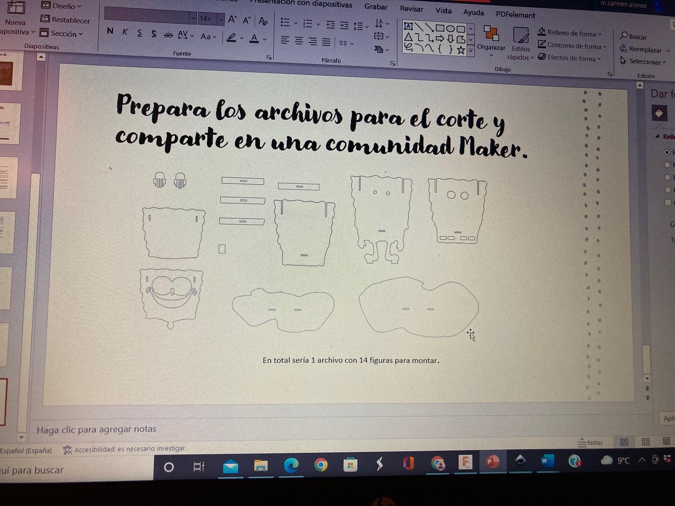Viewport: 675px width, 506px height.
Task: Open the PDFelement tab
Action: click(515, 15)
